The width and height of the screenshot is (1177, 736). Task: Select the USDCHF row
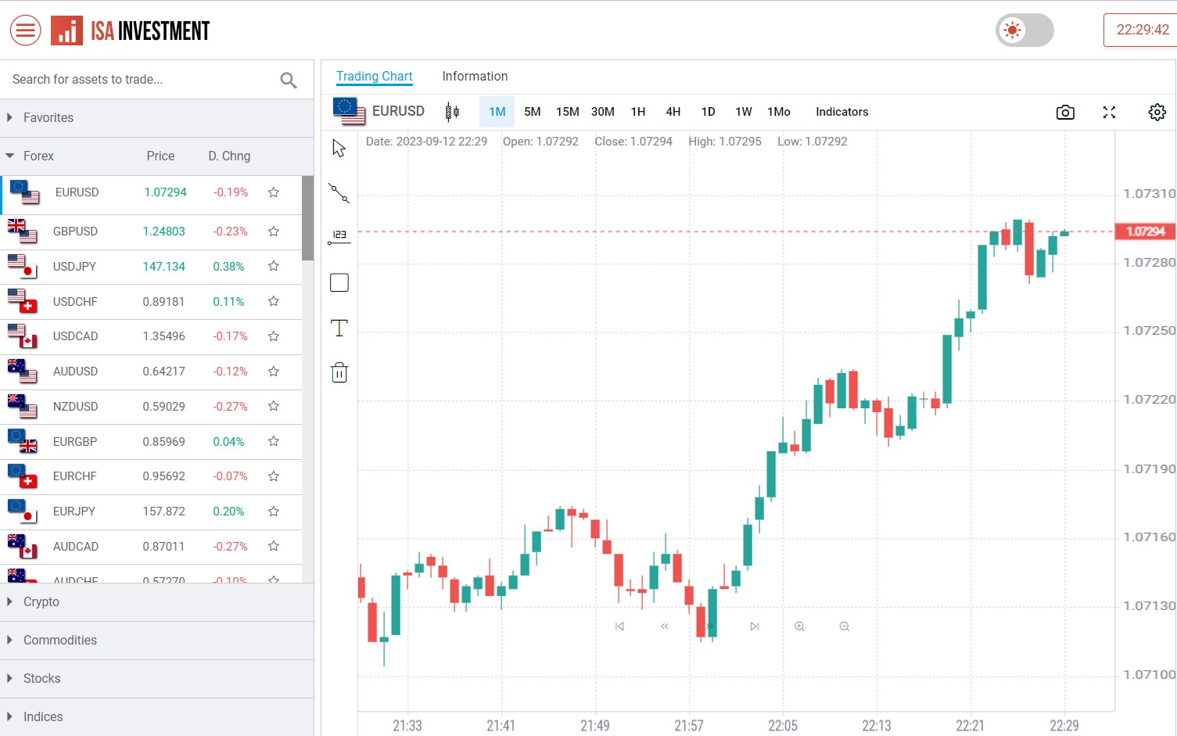pyautogui.click(x=151, y=302)
